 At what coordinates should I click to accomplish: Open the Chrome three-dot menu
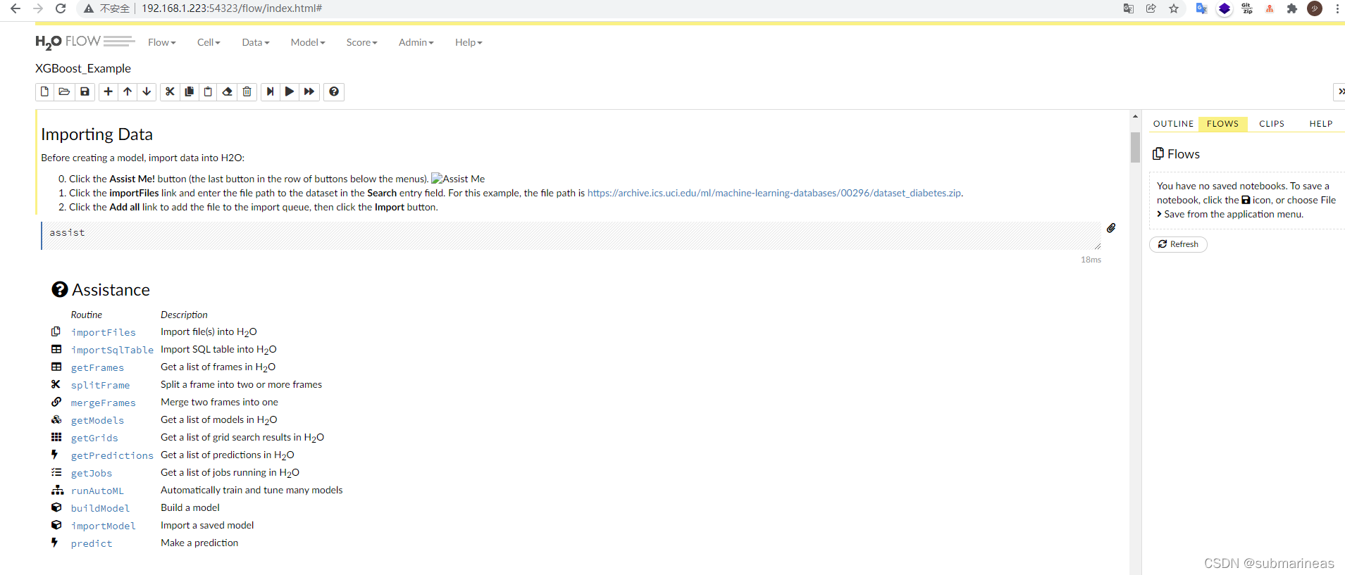click(1337, 8)
